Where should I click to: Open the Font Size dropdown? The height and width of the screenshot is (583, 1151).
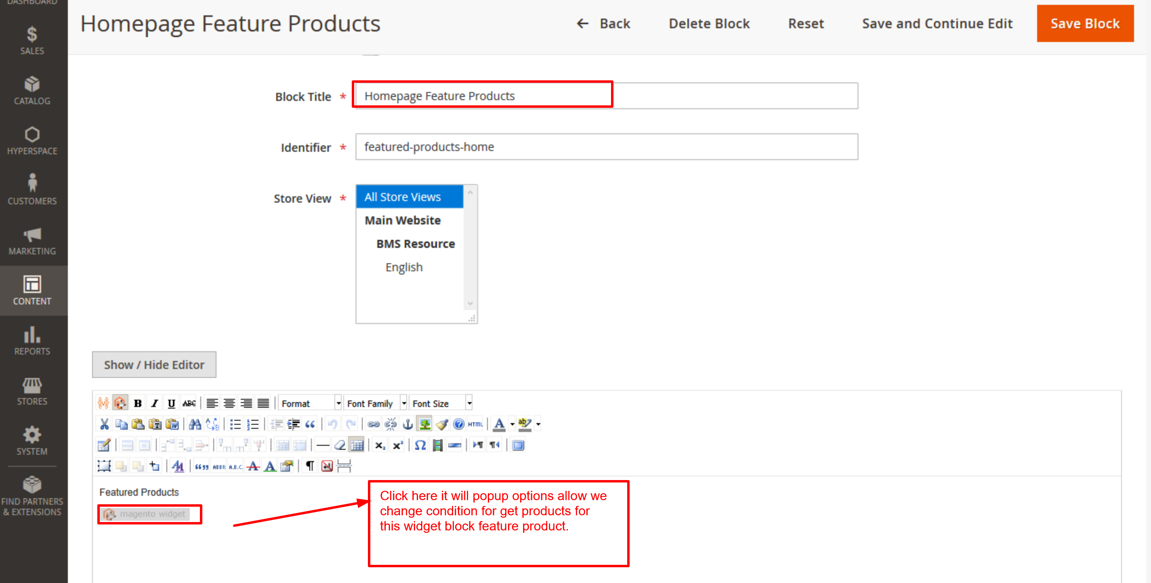(441, 403)
